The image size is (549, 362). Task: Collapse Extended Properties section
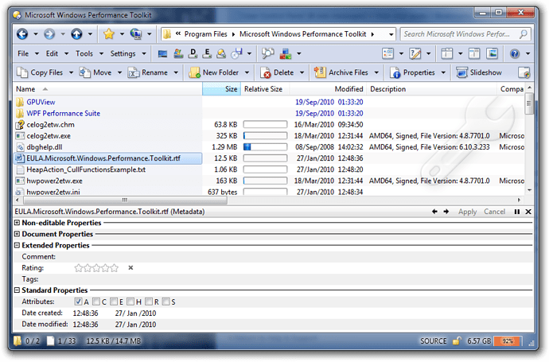tap(17, 245)
